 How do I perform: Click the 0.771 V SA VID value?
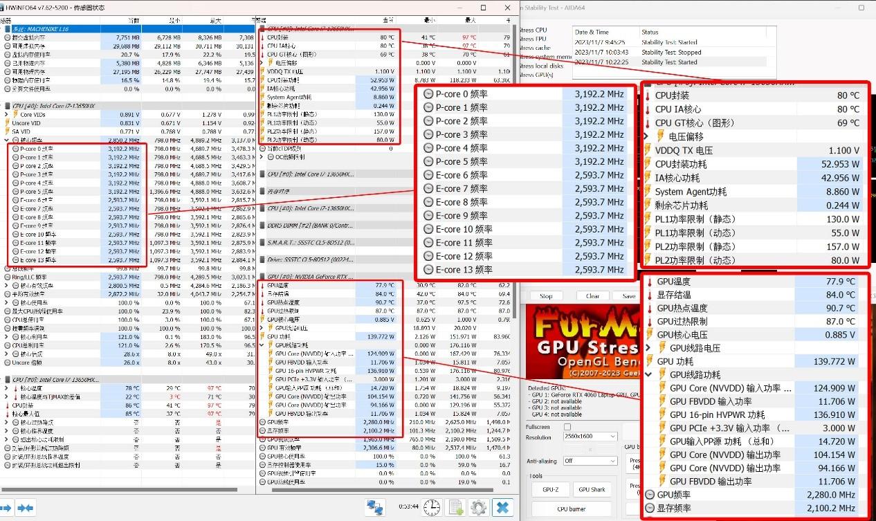click(x=130, y=131)
